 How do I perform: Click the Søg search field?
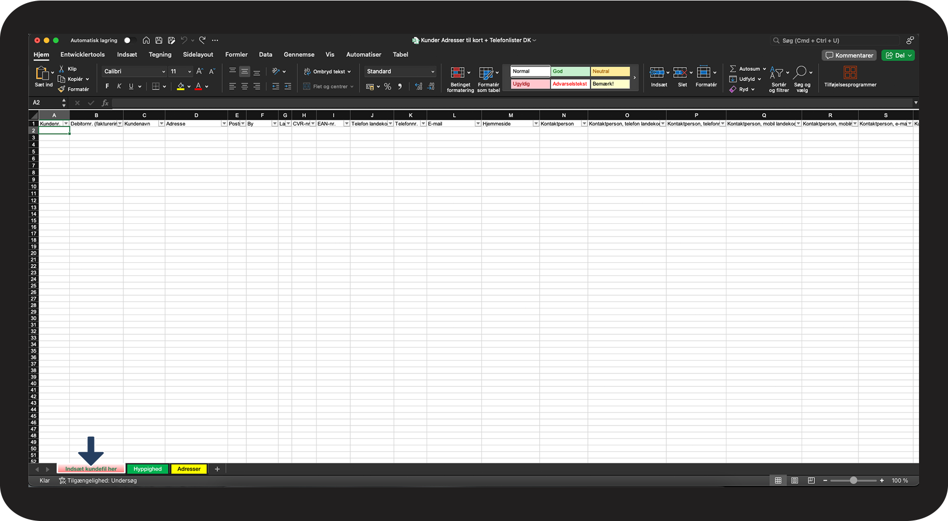click(x=834, y=40)
